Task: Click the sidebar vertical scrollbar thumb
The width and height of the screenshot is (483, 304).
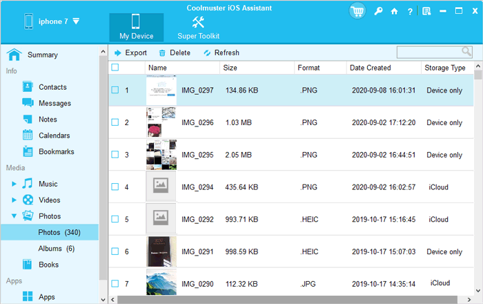Action: (x=103, y=168)
